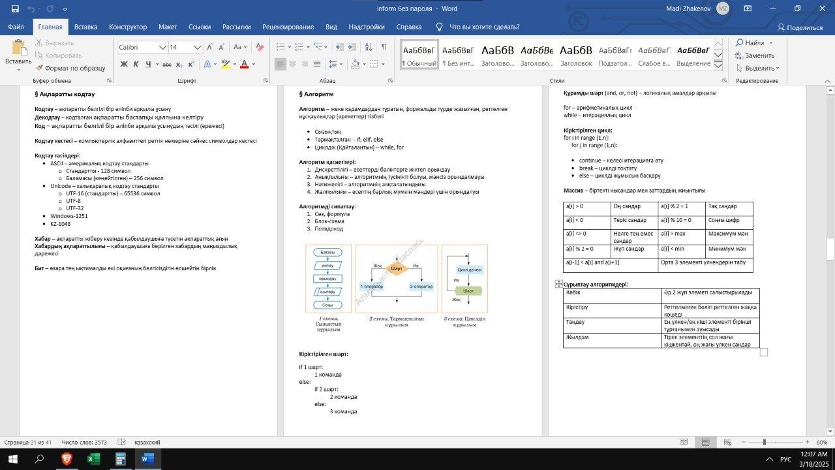835x470 pixels.
Task: Open the change case (Aa) dropdown
Action: coord(240,47)
